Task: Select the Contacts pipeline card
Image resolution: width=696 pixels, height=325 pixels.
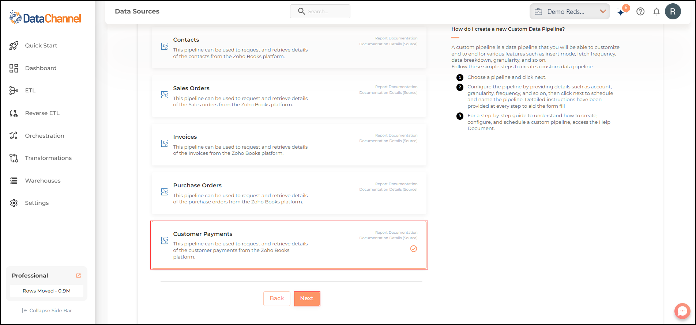Action: tap(289, 48)
